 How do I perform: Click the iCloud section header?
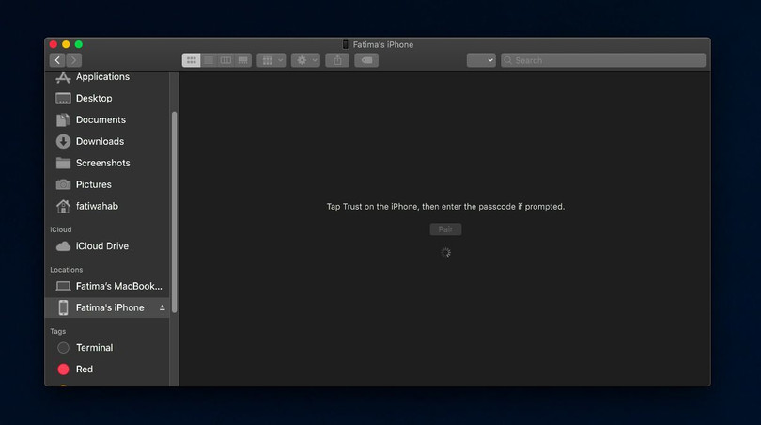[x=61, y=229]
